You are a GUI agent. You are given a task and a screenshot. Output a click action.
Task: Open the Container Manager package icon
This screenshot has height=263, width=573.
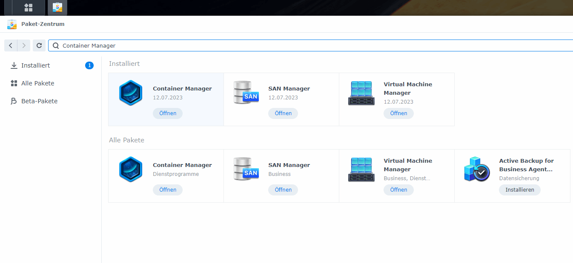click(x=131, y=93)
